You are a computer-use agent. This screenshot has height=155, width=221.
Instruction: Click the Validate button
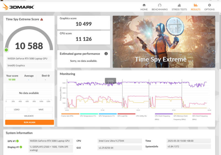coord(29,116)
